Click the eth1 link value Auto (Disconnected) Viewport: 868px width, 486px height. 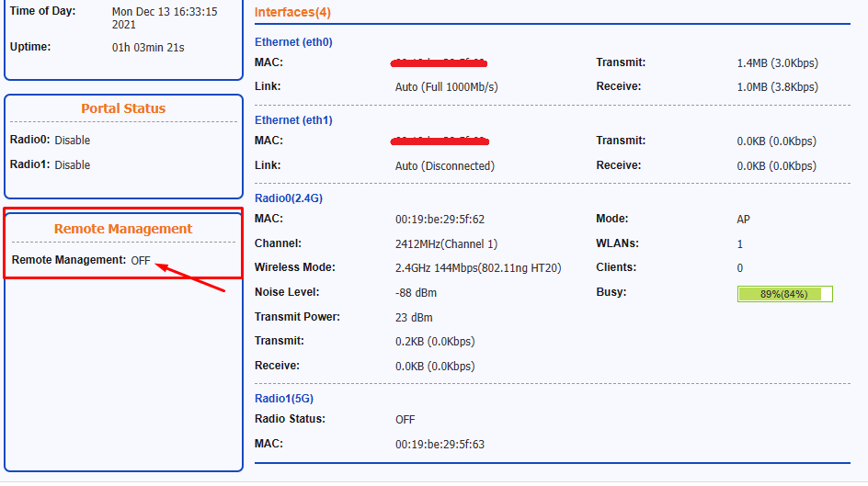(444, 166)
